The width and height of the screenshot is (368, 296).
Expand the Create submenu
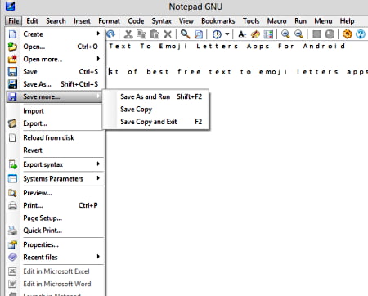coord(55,34)
